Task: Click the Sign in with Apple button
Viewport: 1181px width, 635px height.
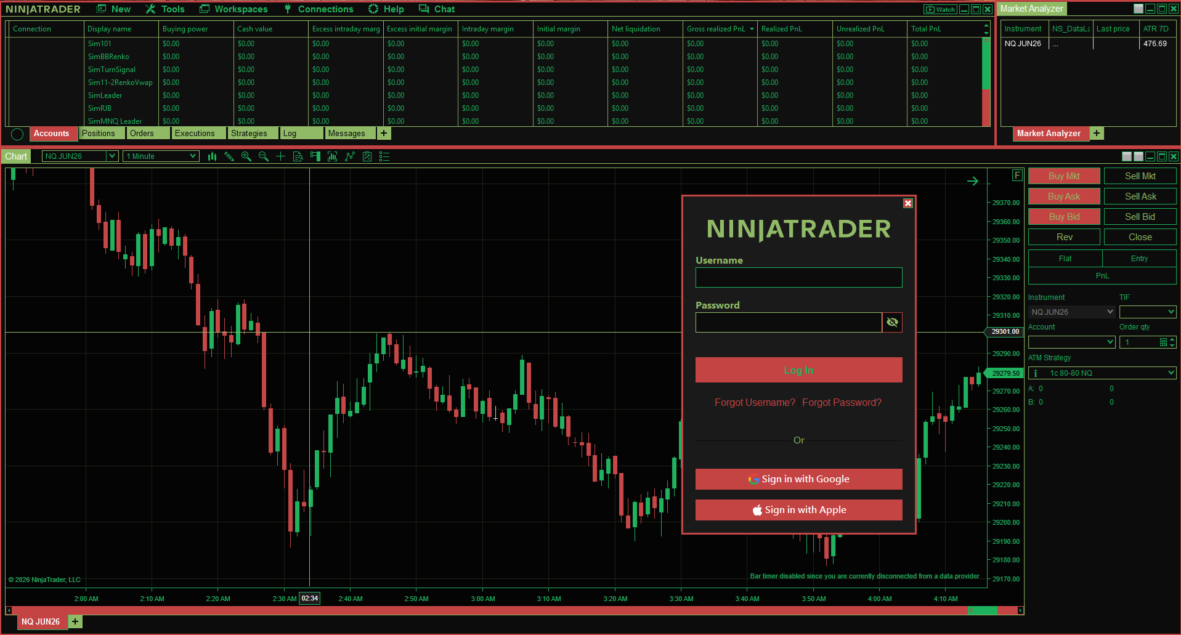Action: tap(798, 510)
